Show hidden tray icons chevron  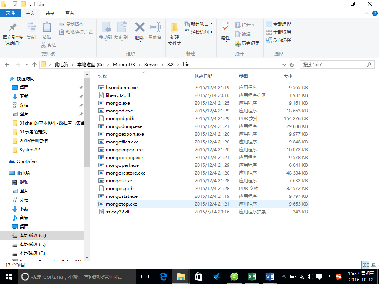coord(284,277)
